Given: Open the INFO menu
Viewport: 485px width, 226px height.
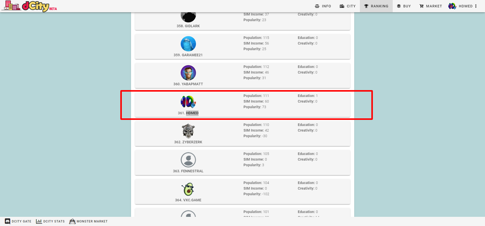Looking at the screenshot, I should pos(323,6).
